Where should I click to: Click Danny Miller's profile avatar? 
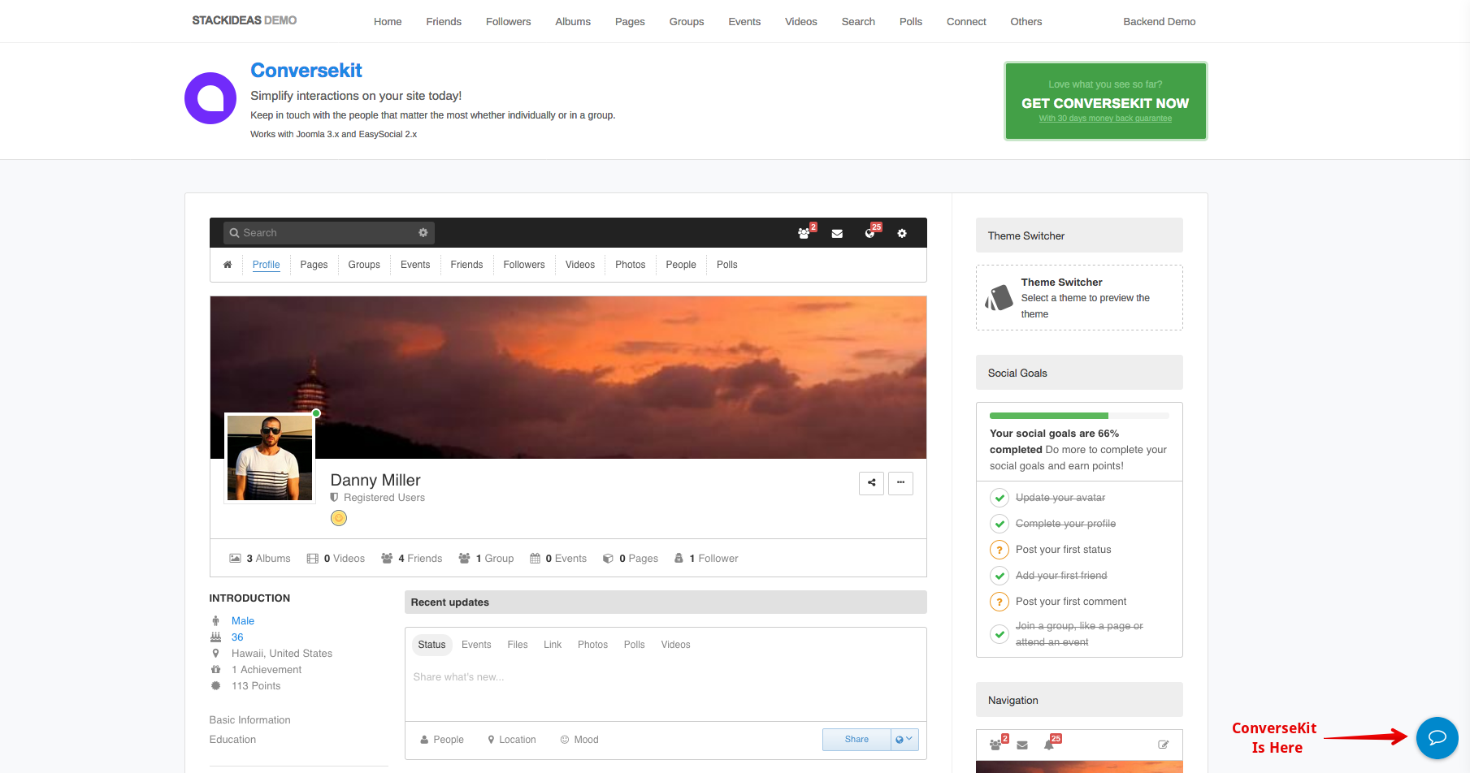pyautogui.click(x=270, y=458)
